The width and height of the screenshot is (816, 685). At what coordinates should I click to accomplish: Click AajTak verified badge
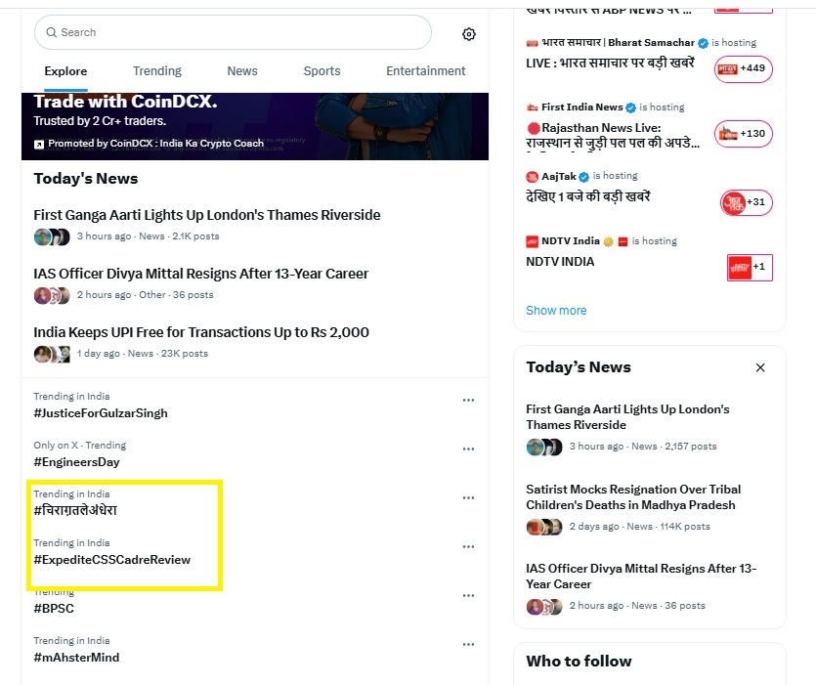coord(583,177)
